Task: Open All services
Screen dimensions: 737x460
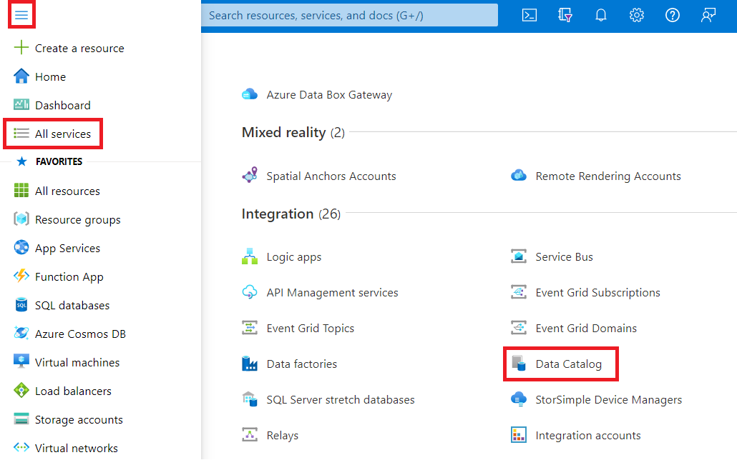Action: point(62,134)
